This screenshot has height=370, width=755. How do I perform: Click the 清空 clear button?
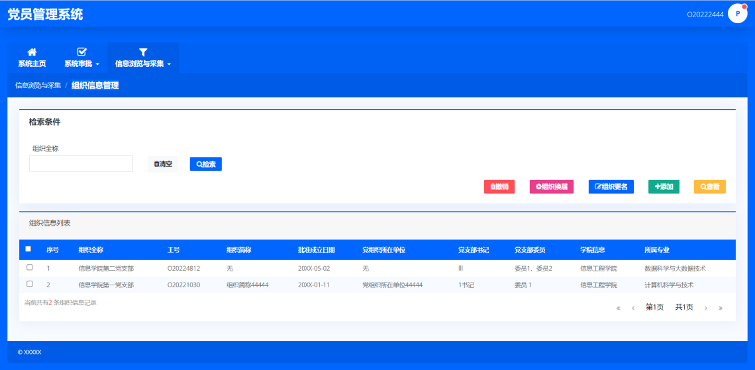163,164
